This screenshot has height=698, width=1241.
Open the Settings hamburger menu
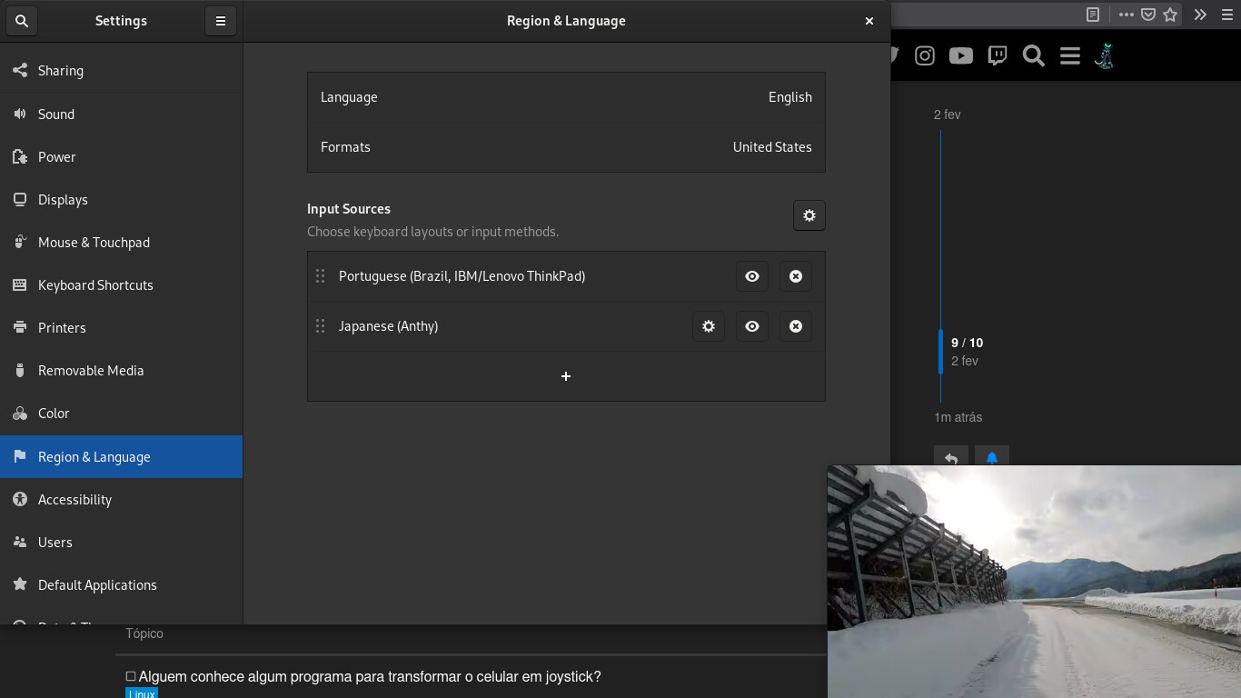(221, 21)
